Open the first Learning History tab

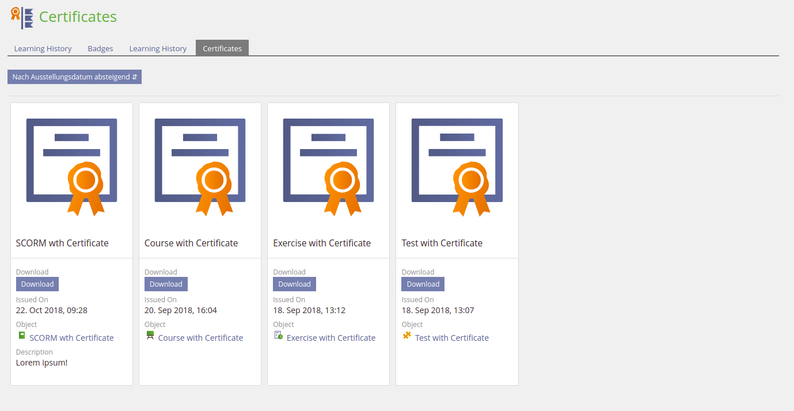[x=43, y=49]
